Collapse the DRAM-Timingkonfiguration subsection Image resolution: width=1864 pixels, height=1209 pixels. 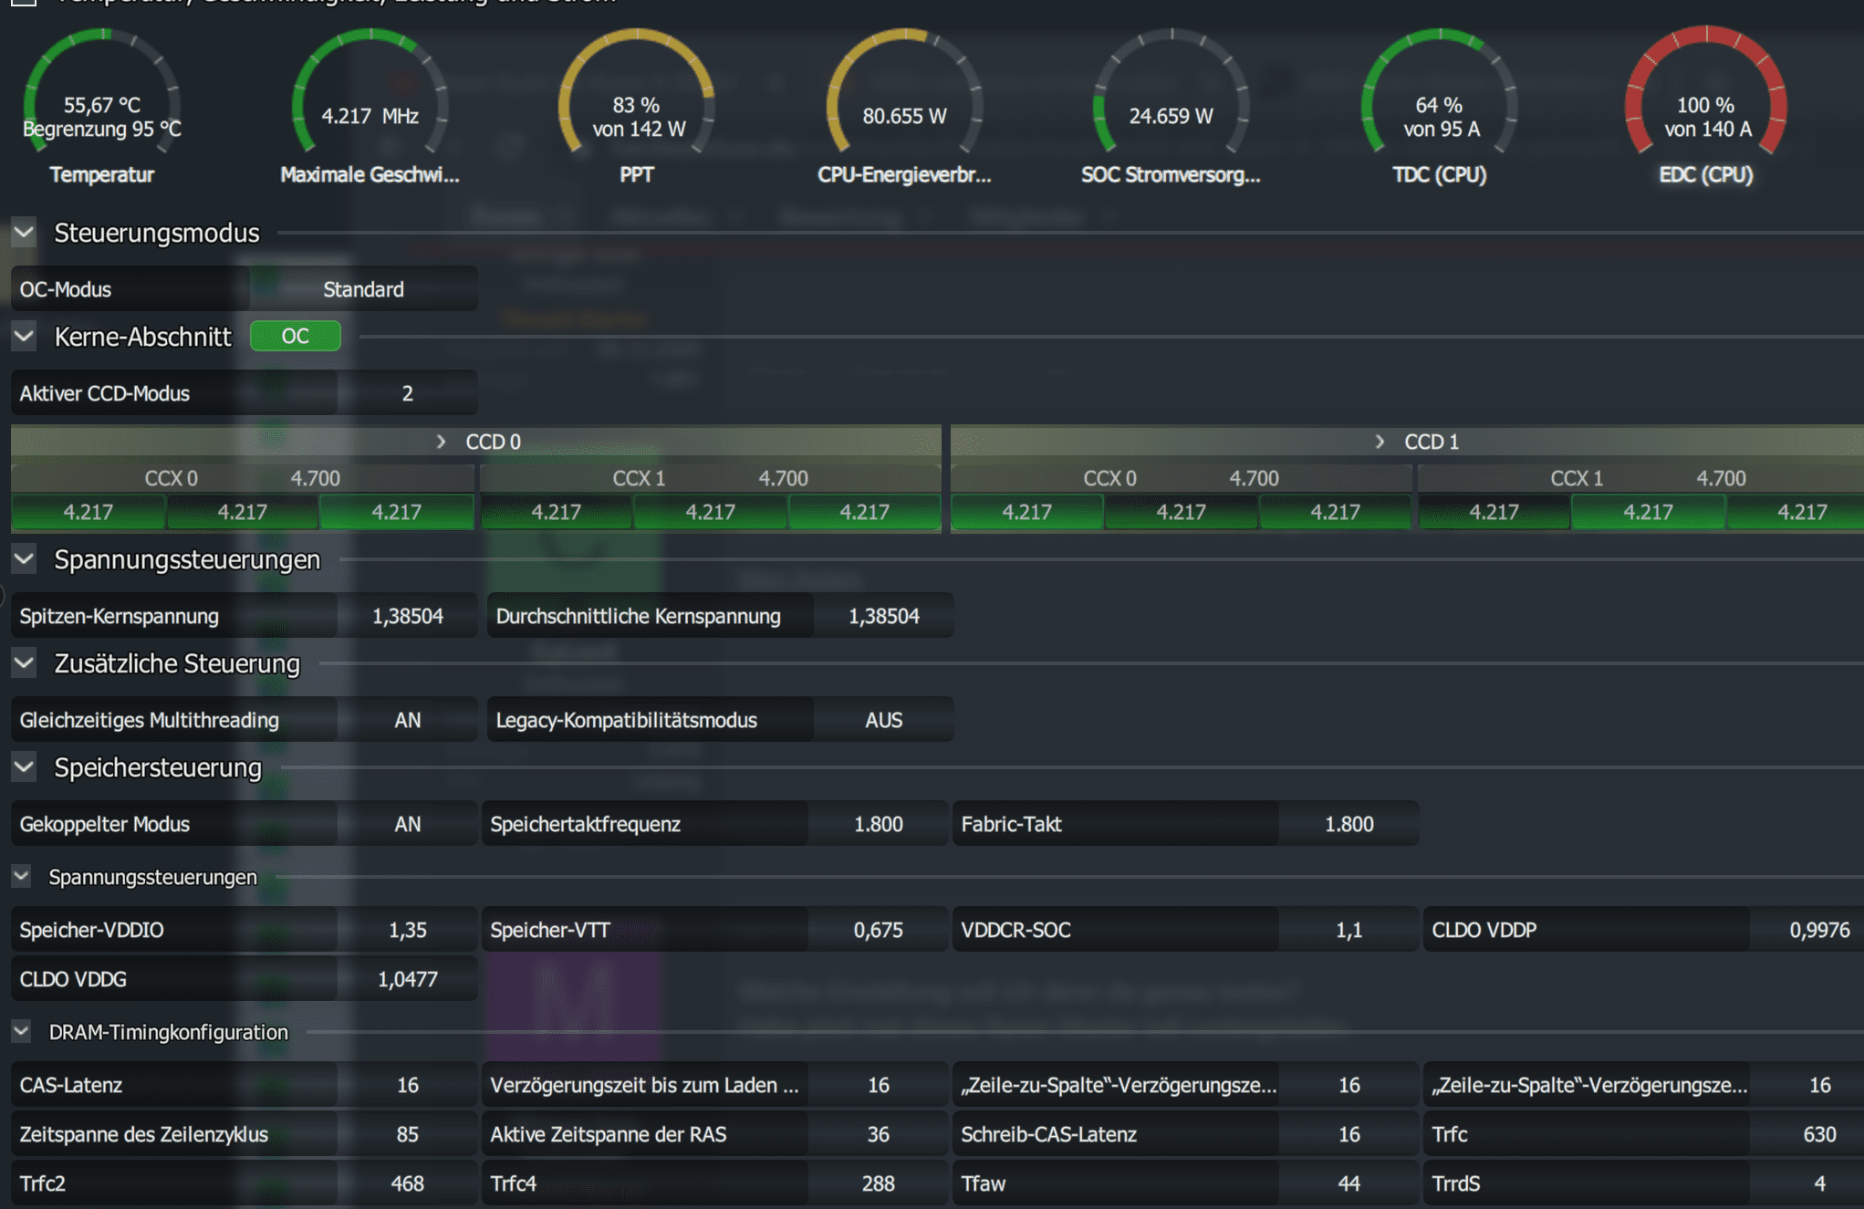pyautogui.click(x=22, y=1032)
